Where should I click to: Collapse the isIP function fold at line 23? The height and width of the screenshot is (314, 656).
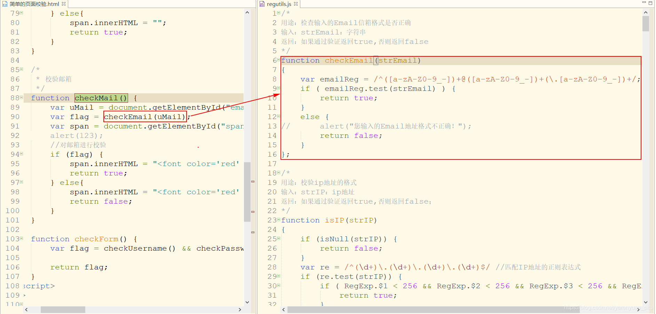click(278, 220)
